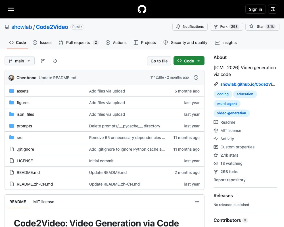This screenshot has width=284, height=227.
Task: Open the showlab.github.io/Code2Vi... website link
Action: point(248,84)
